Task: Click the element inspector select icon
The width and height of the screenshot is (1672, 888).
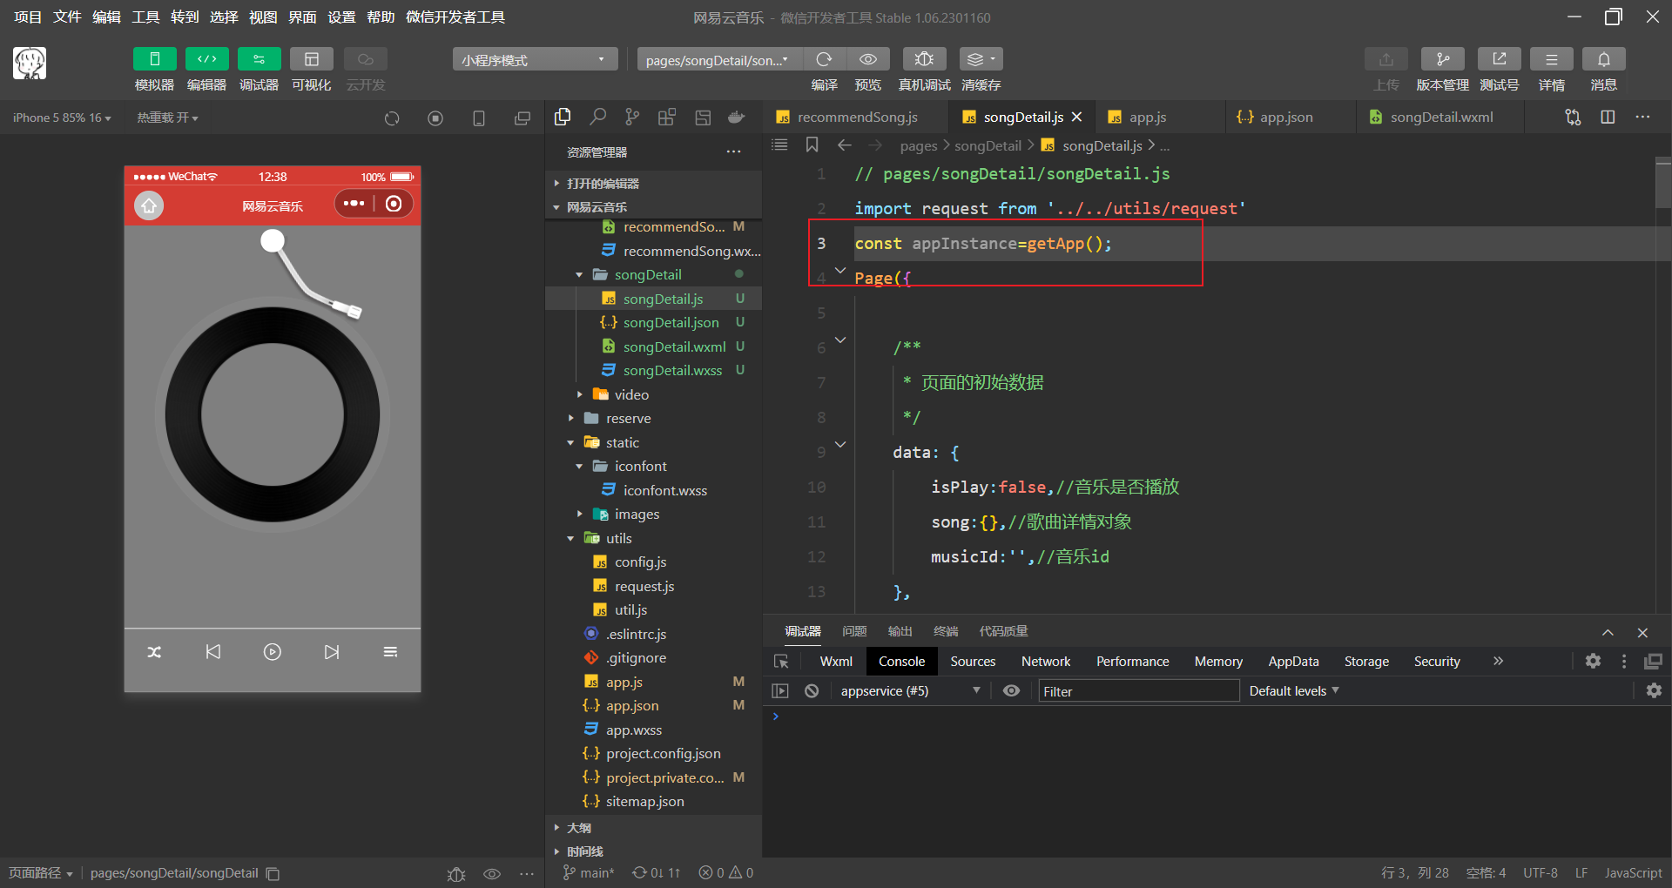Action: tap(781, 662)
